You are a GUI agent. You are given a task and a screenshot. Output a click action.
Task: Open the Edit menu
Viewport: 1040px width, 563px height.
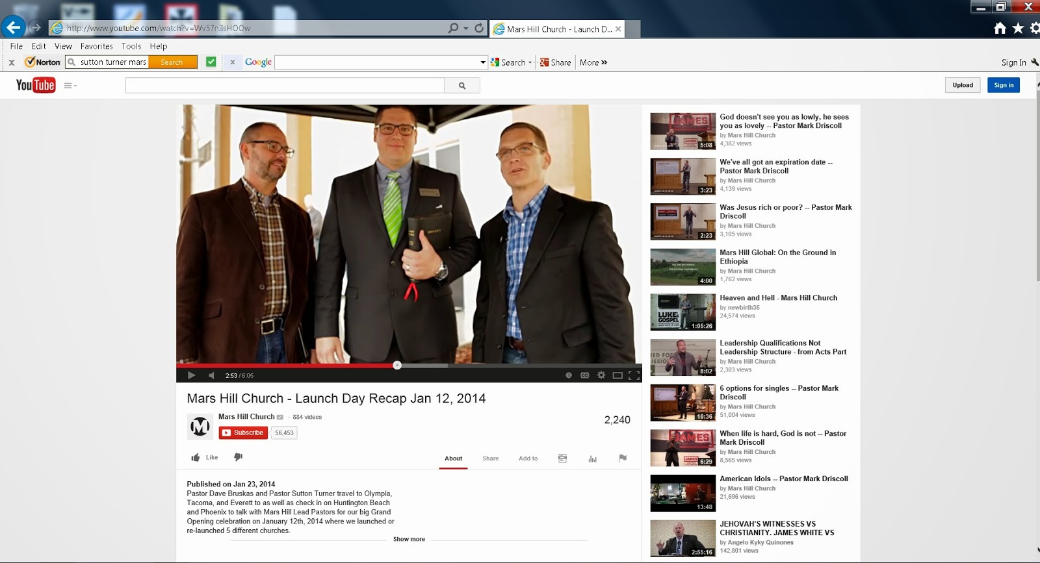click(x=38, y=46)
